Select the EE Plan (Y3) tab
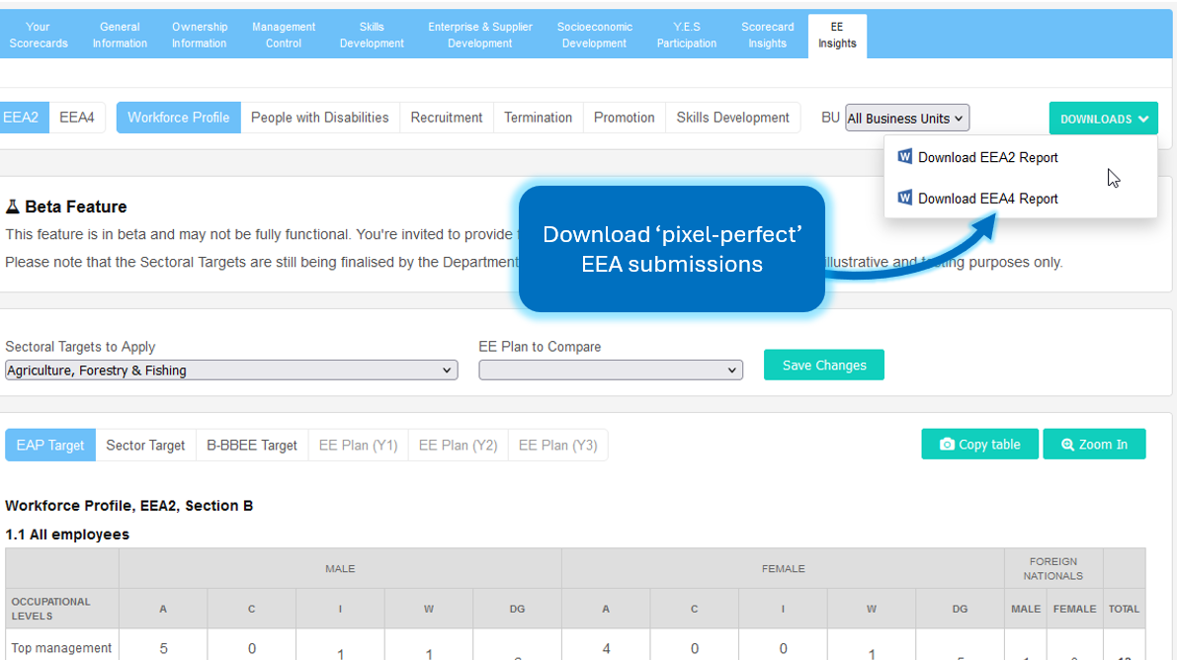1177x660 pixels. point(557,446)
